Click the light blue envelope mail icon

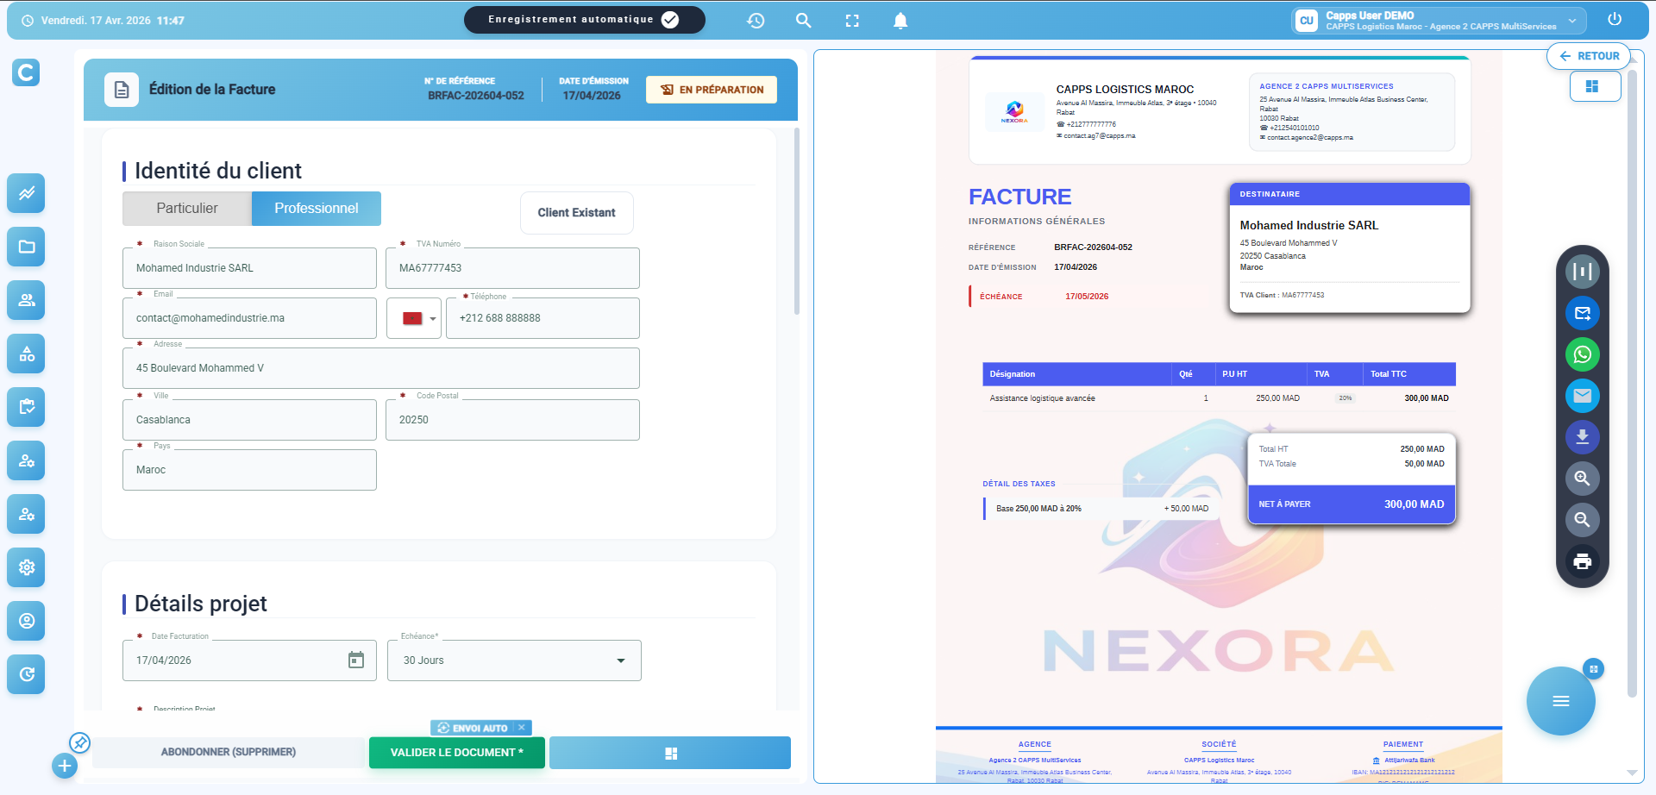click(1583, 396)
